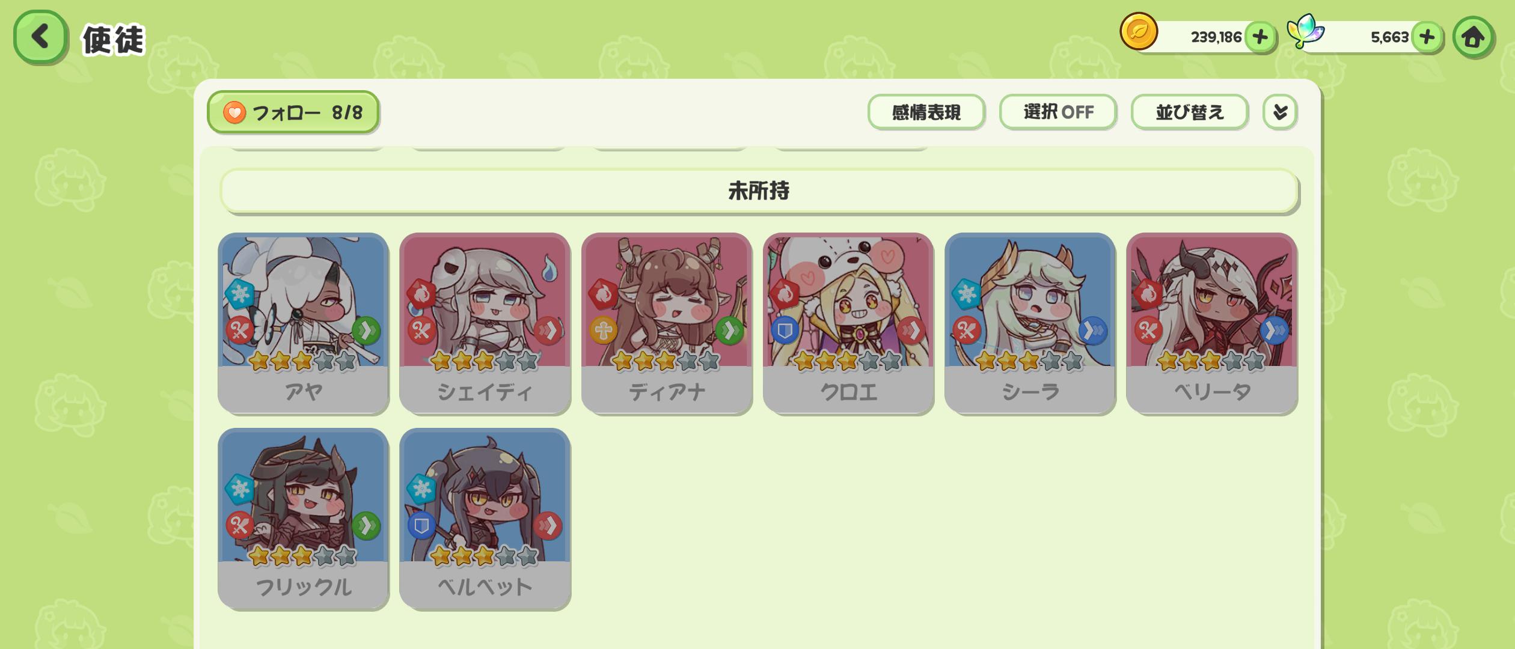1515x649 pixels.
Task: Add crystal currency with the plus icon
Action: tap(1427, 37)
